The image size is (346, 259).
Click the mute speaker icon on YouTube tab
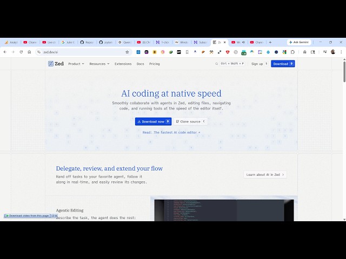point(243,42)
